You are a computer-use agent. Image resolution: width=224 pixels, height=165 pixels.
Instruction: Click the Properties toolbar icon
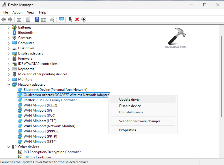point(28,19)
